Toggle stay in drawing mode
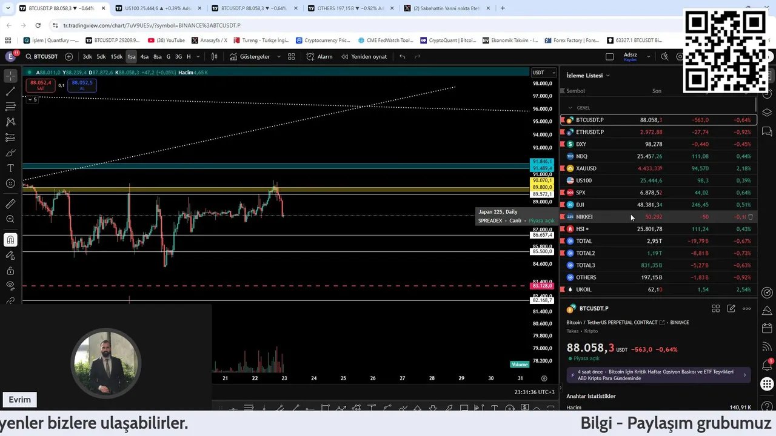The image size is (776, 436). pos(10,256)
